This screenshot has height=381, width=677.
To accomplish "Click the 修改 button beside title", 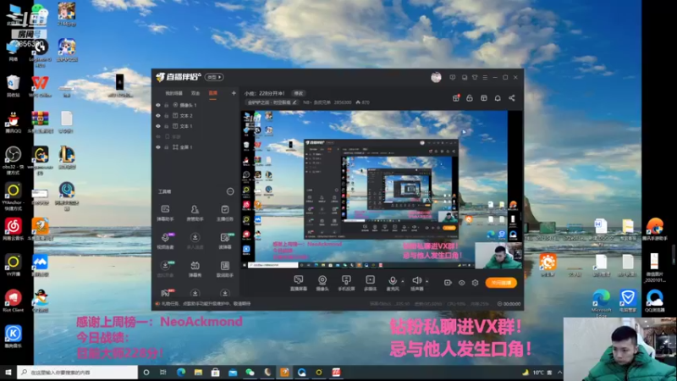I will (299, 93).
